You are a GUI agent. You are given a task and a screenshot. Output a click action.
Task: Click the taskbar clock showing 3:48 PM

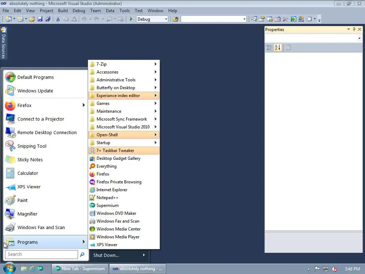tap(353, 269)
